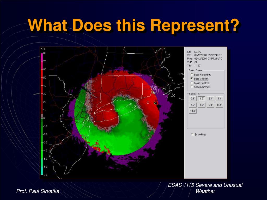Click the KTS label above color scale
Image resolution: width=267 pixels, height=200 pixels.
43,49
